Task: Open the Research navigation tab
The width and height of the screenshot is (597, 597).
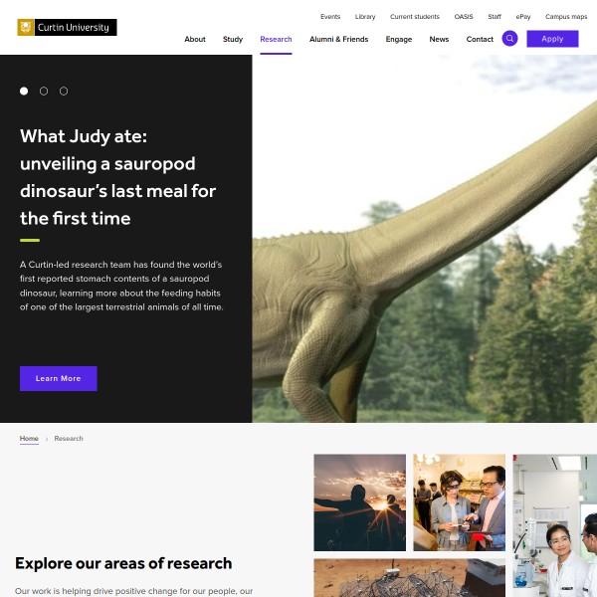Action: [276, 39]
